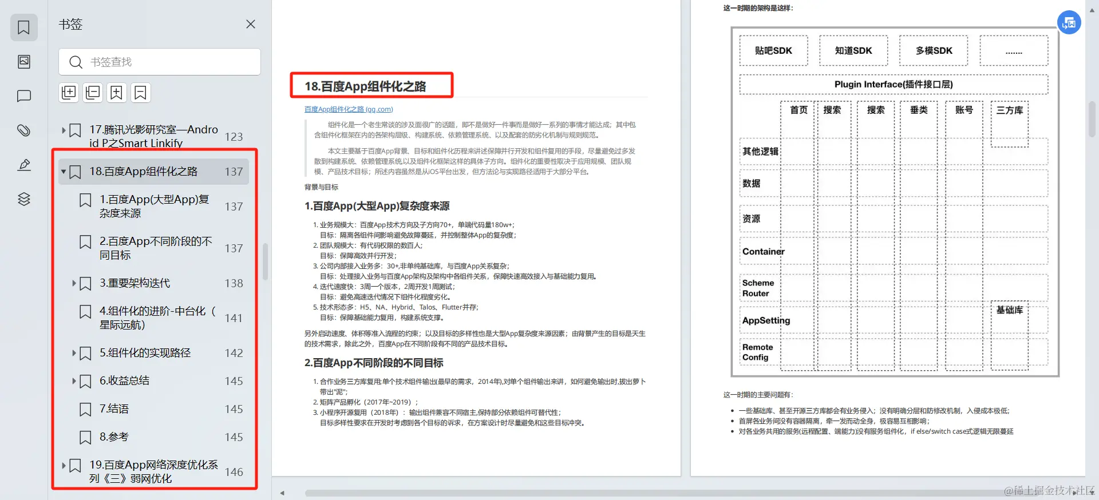The width and height of the screenshot is (1099, 500).
Task: Expand bookmark 17.腾讯光影研究室
Action: click(64, 130)
